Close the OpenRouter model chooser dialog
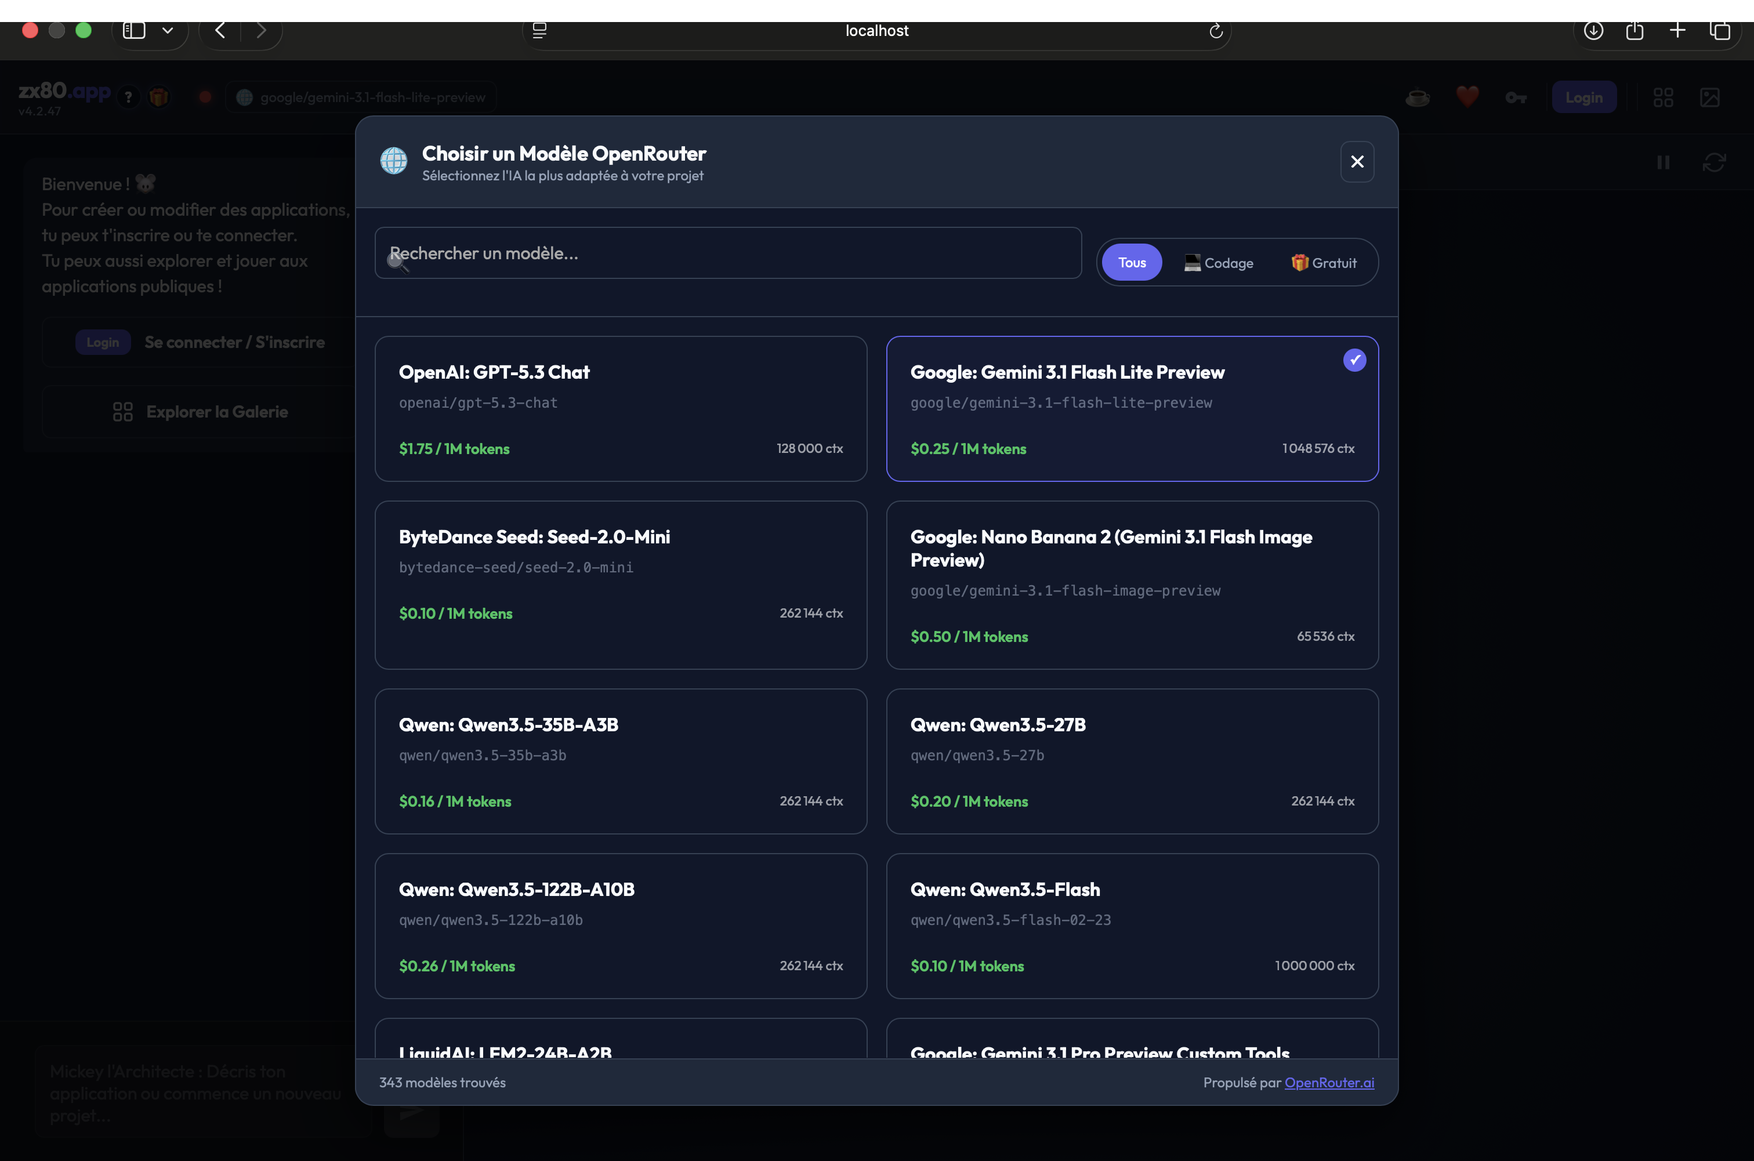The height and width of the screenshot is (1161, 1754). [x=1357, y=161]
